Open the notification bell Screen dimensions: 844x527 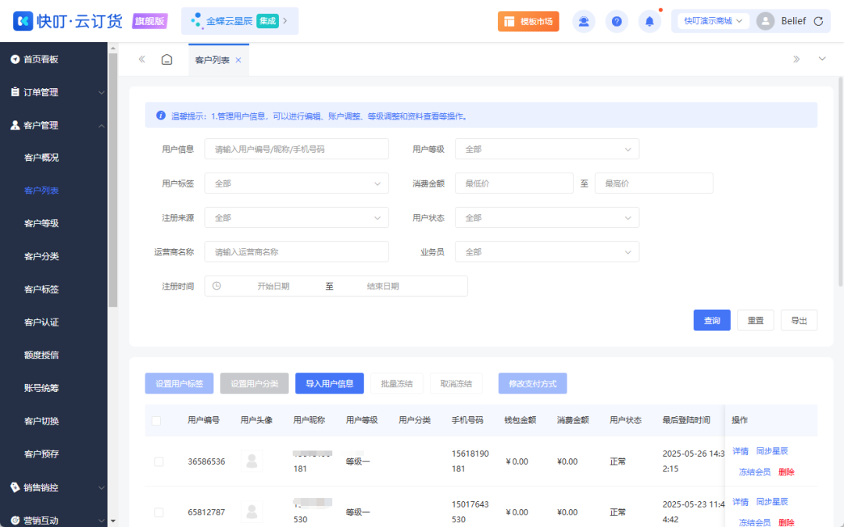(649, 21)
